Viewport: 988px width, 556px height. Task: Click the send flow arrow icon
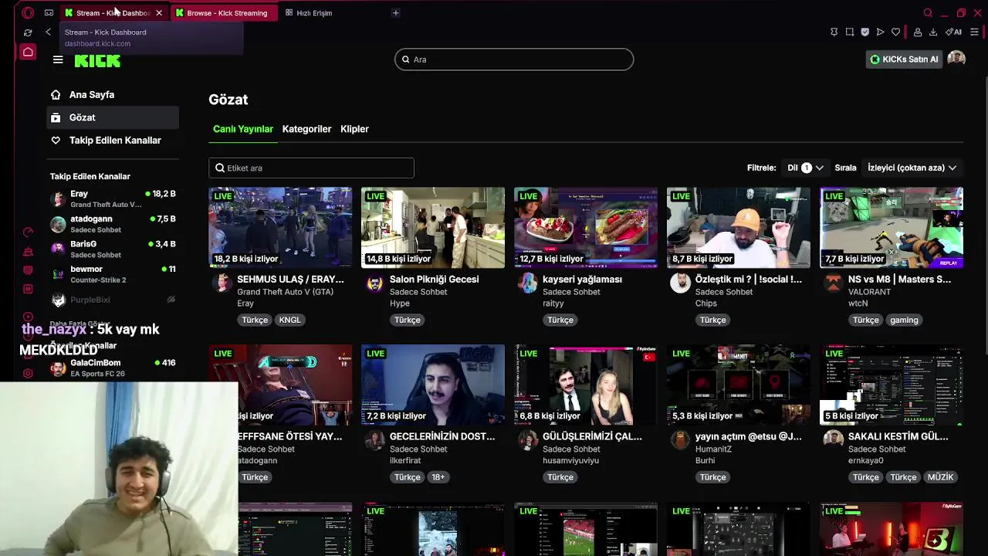[880, 32]
